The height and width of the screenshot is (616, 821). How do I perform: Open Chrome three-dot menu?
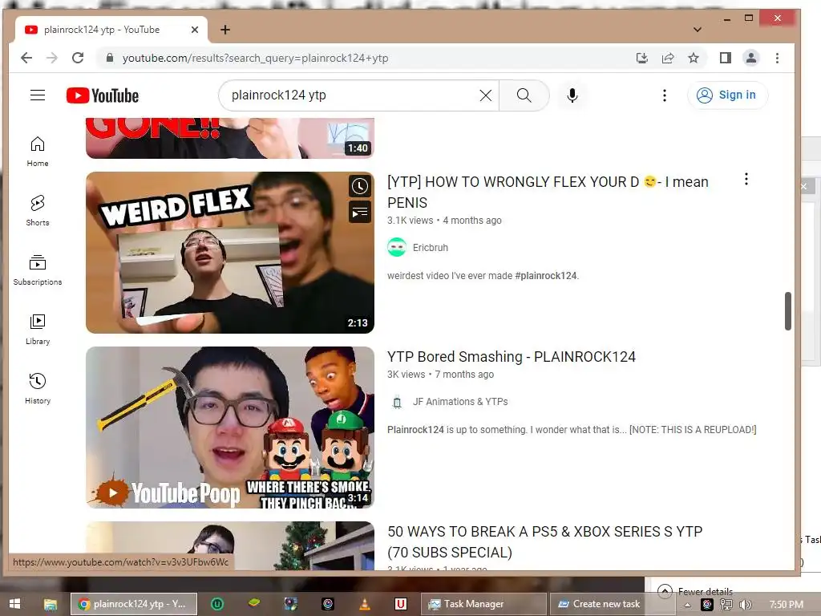pyautogui.click(x=777, y=58)
